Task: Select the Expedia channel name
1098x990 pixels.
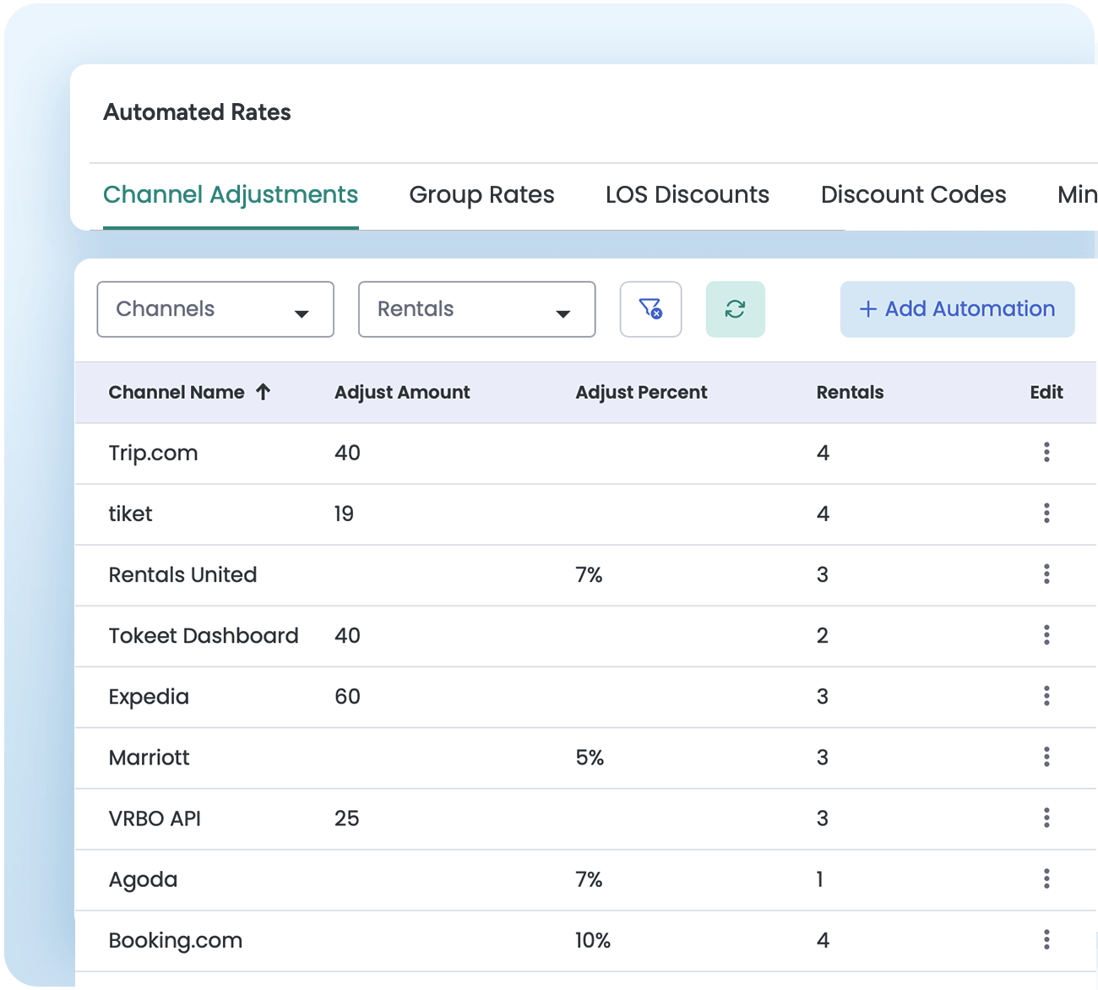Action: point(149,697)
